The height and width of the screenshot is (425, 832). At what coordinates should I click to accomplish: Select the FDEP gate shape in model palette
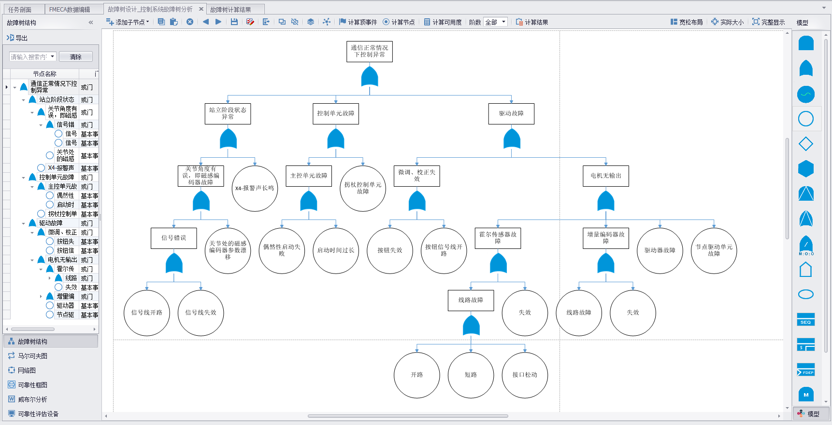[x=805, y=370]
